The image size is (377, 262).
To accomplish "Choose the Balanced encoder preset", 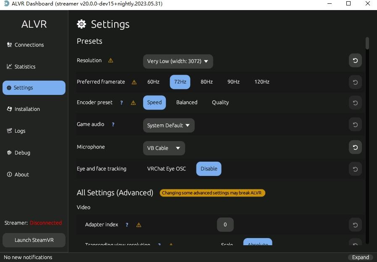I will click(187, 102).
